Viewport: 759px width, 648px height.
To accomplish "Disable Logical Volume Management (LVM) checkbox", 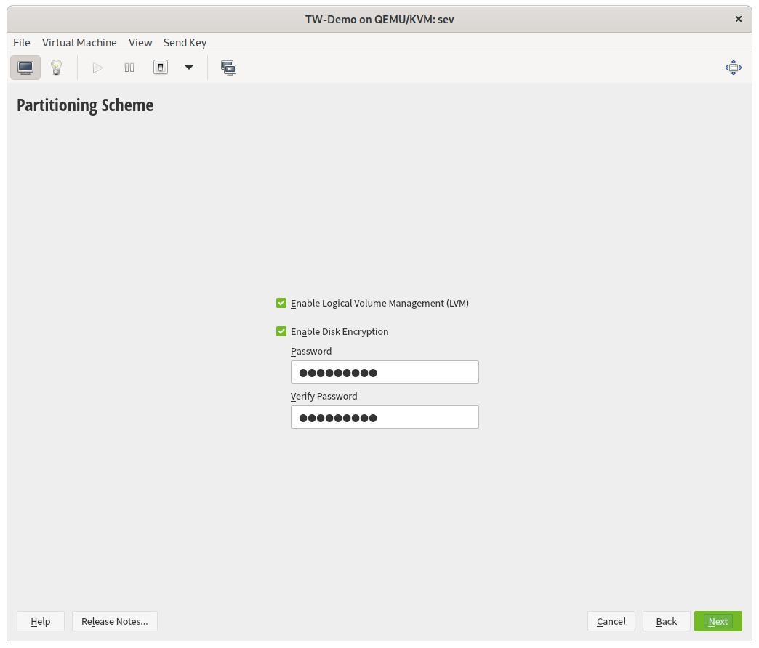I will coord(281,303).
